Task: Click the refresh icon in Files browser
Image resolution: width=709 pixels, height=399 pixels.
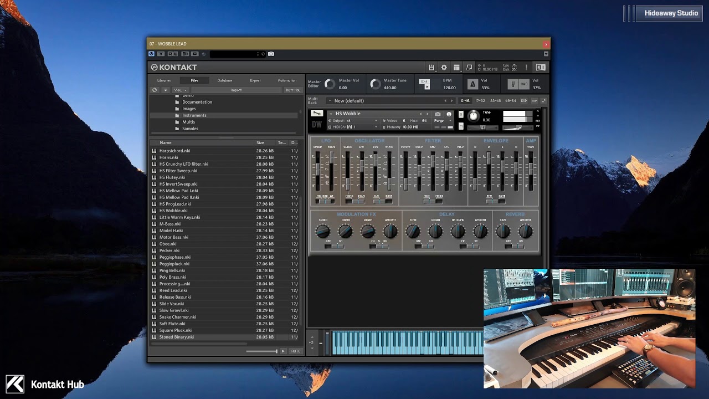Action: 155,90
